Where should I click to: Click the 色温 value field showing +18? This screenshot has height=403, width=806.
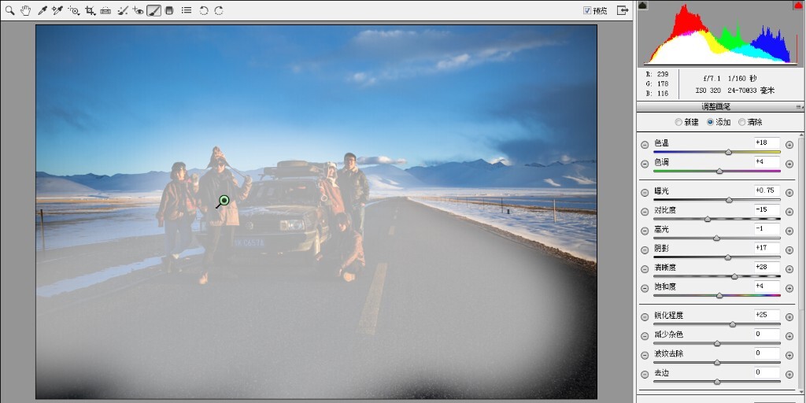tap(767, 143)
